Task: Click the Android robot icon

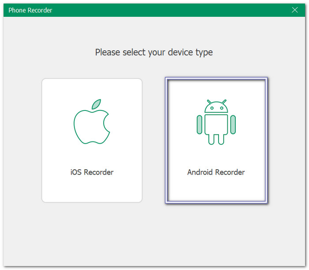Action: coord(216,122)
